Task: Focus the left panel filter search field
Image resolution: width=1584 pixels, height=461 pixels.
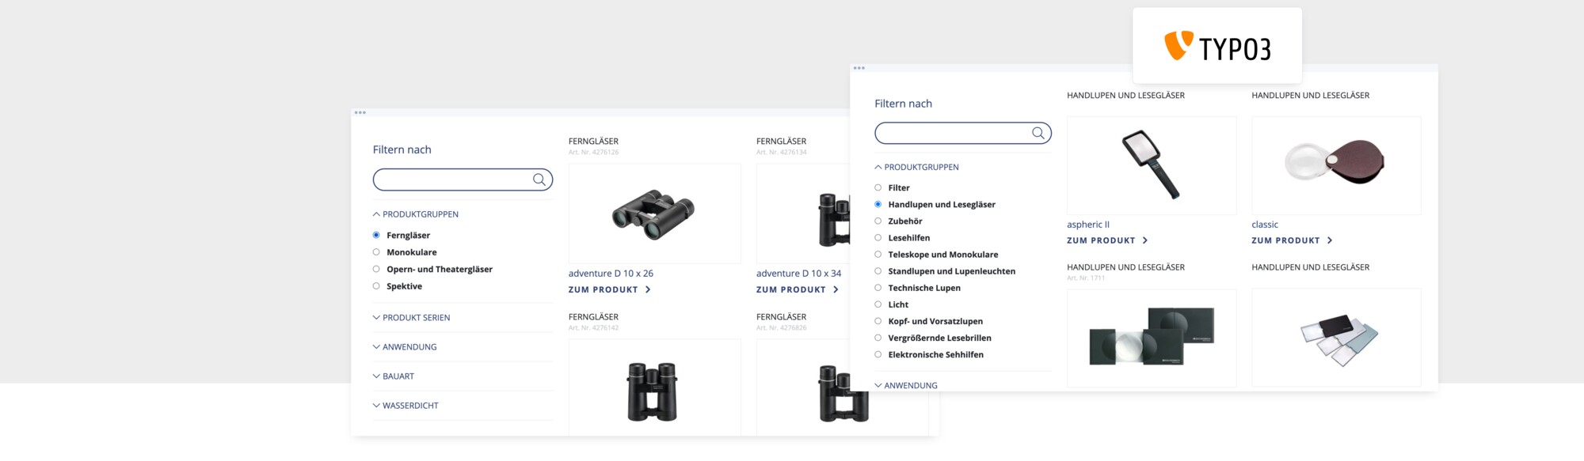Action: point(463,179)
